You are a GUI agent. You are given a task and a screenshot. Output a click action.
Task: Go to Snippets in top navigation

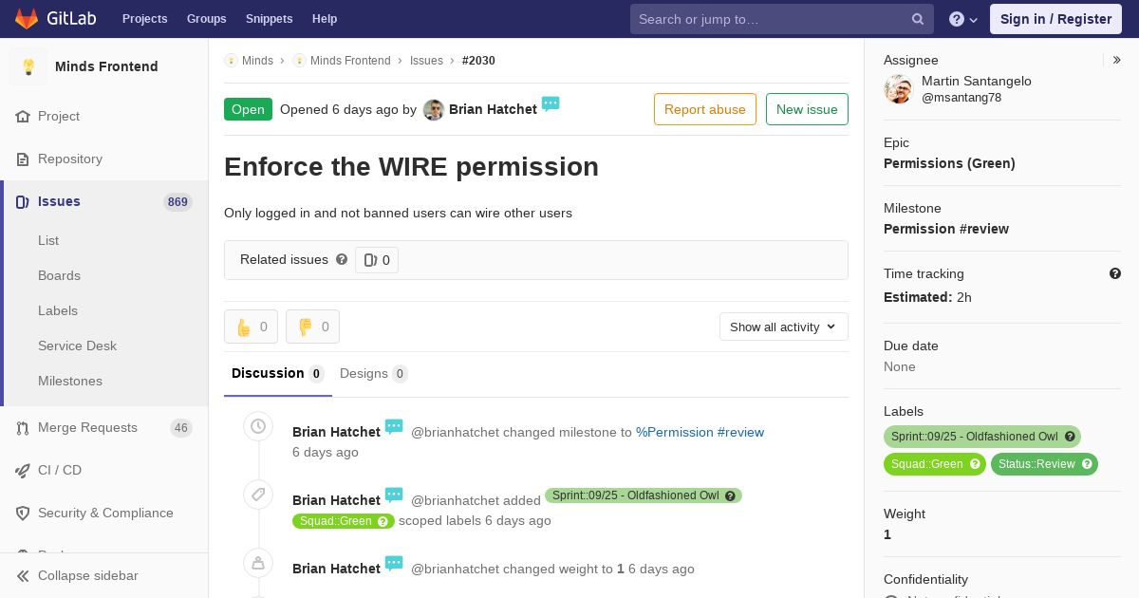(269, 19)
